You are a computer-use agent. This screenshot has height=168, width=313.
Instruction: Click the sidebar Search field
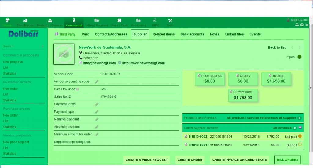(21, 47)
